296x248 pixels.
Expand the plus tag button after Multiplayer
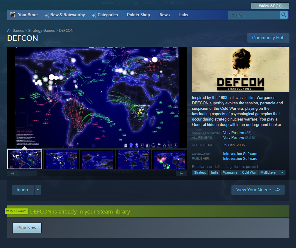point(282,172)
